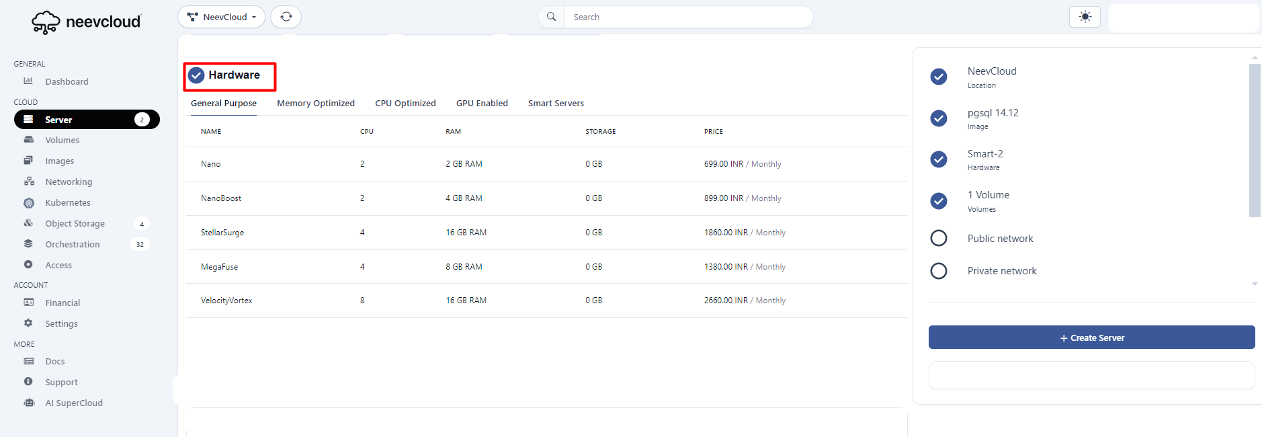Click the refresh icon button in header
The image size is (1262, 437).
point(286,17)
